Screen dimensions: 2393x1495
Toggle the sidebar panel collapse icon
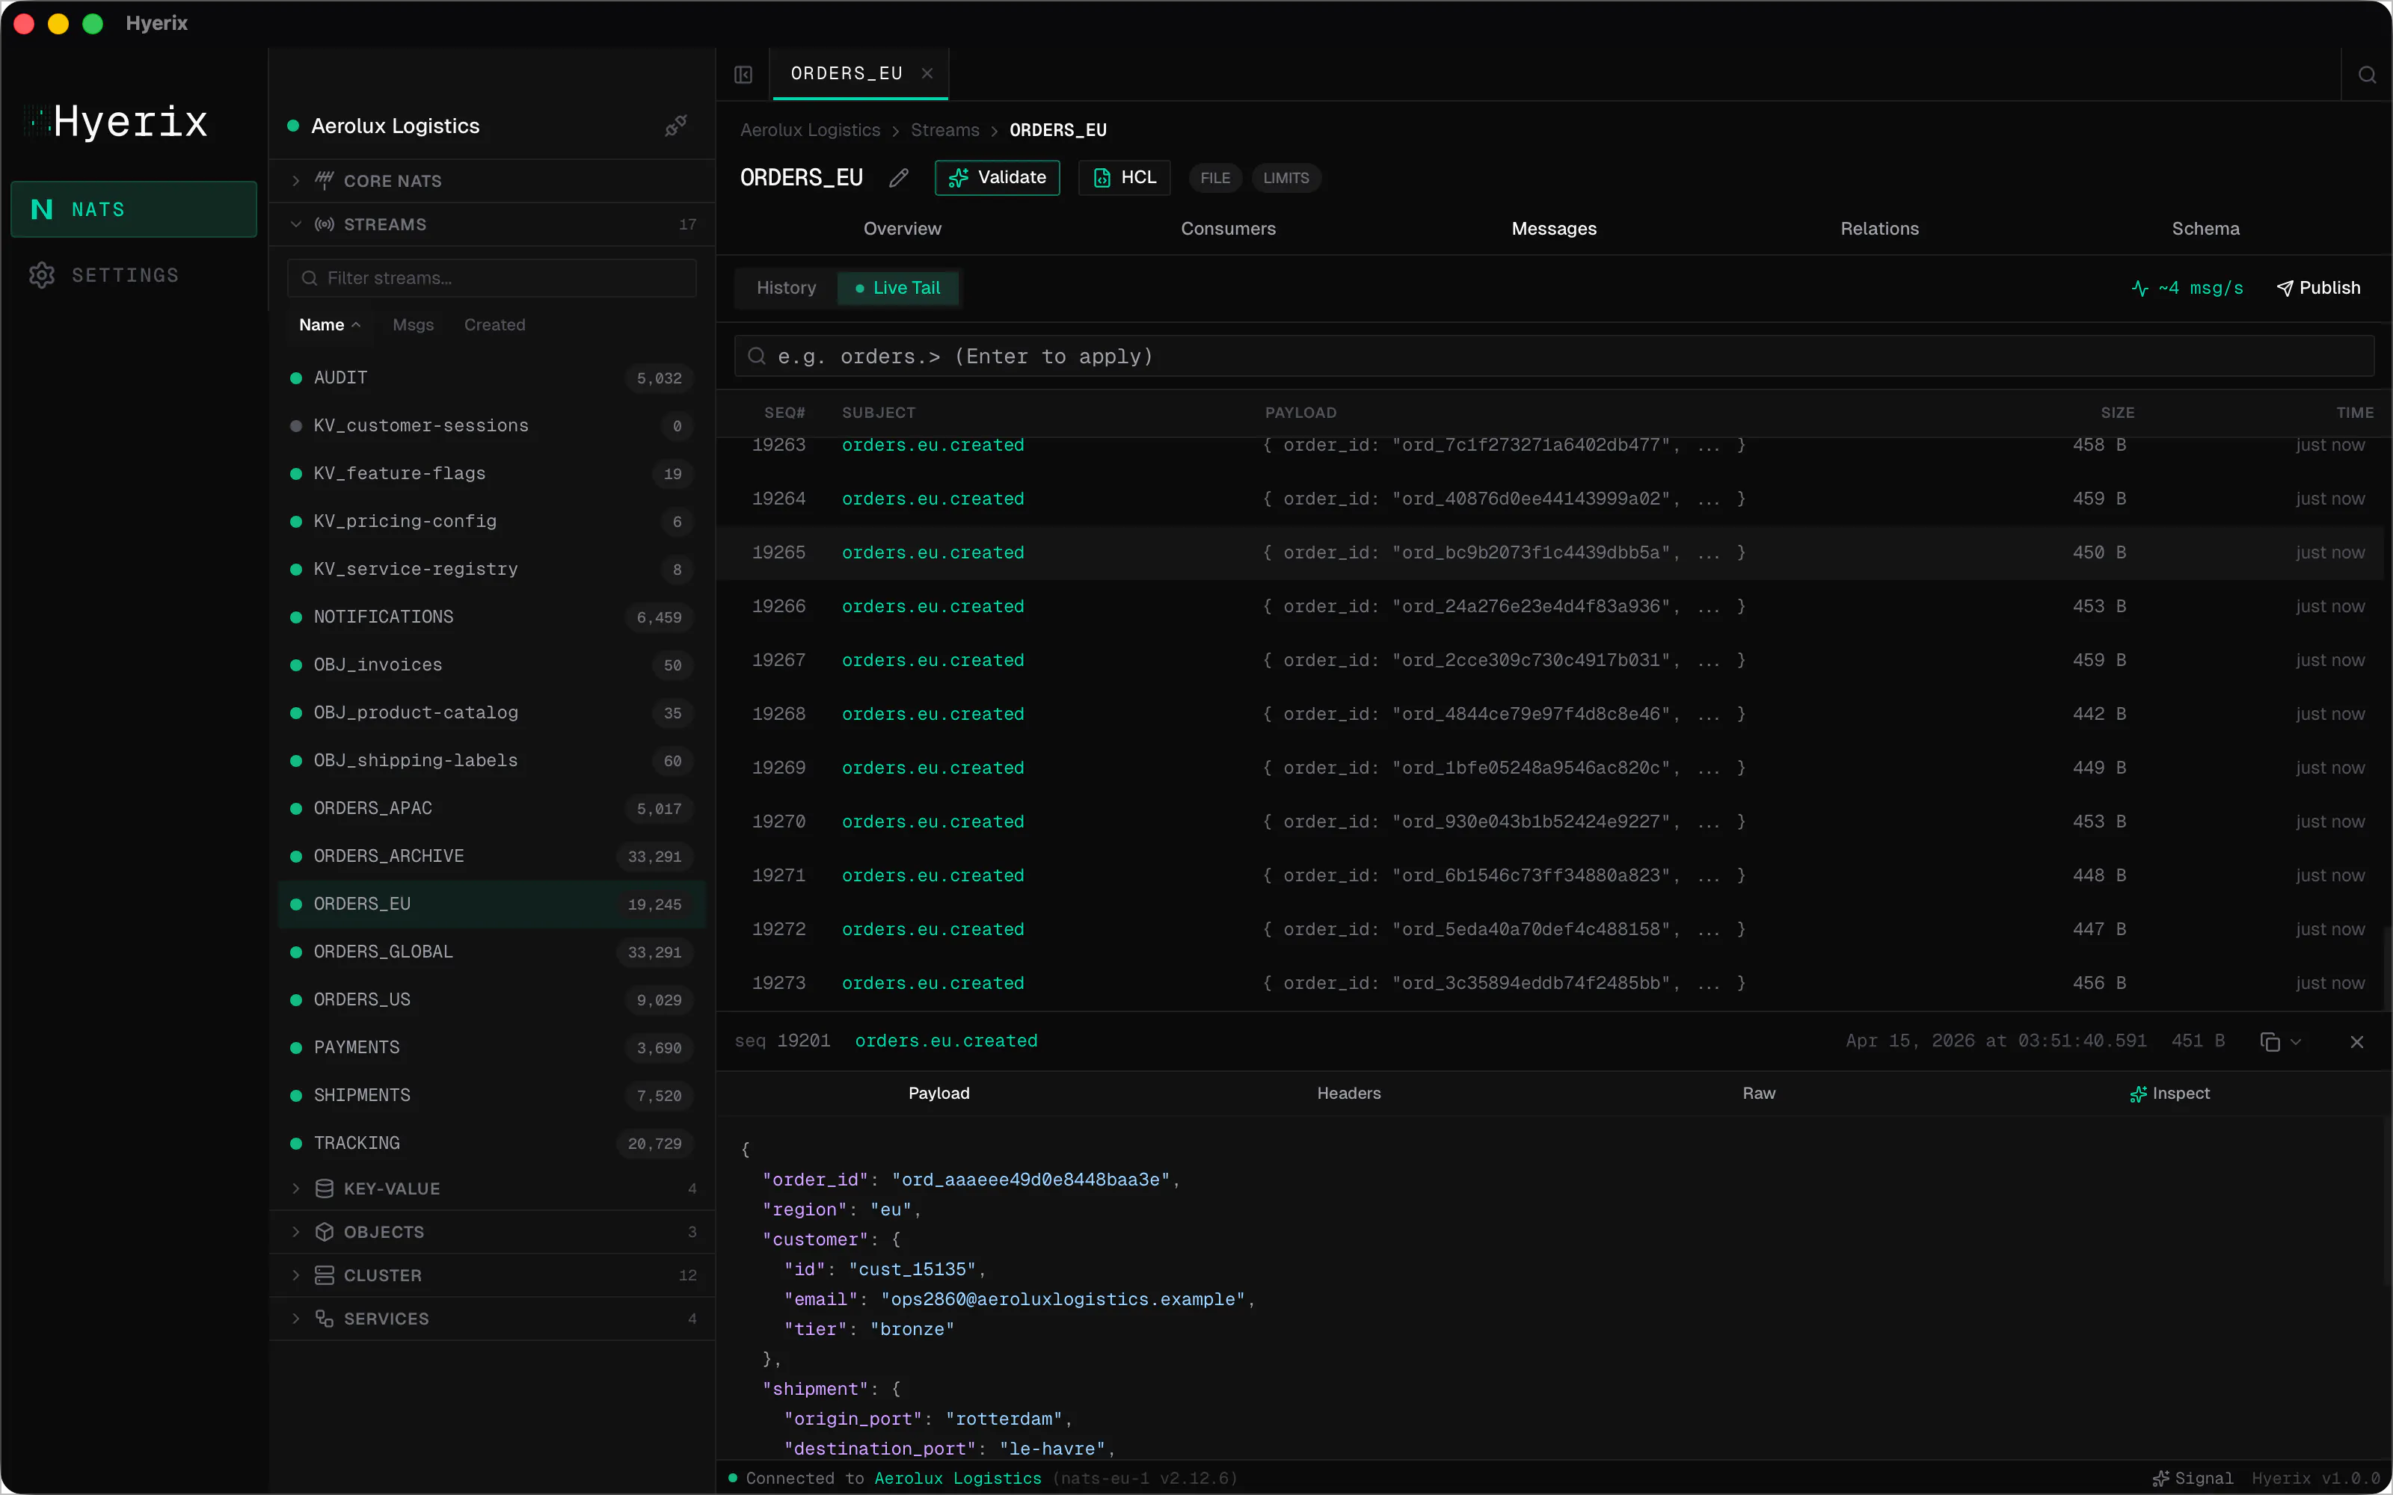743,74
